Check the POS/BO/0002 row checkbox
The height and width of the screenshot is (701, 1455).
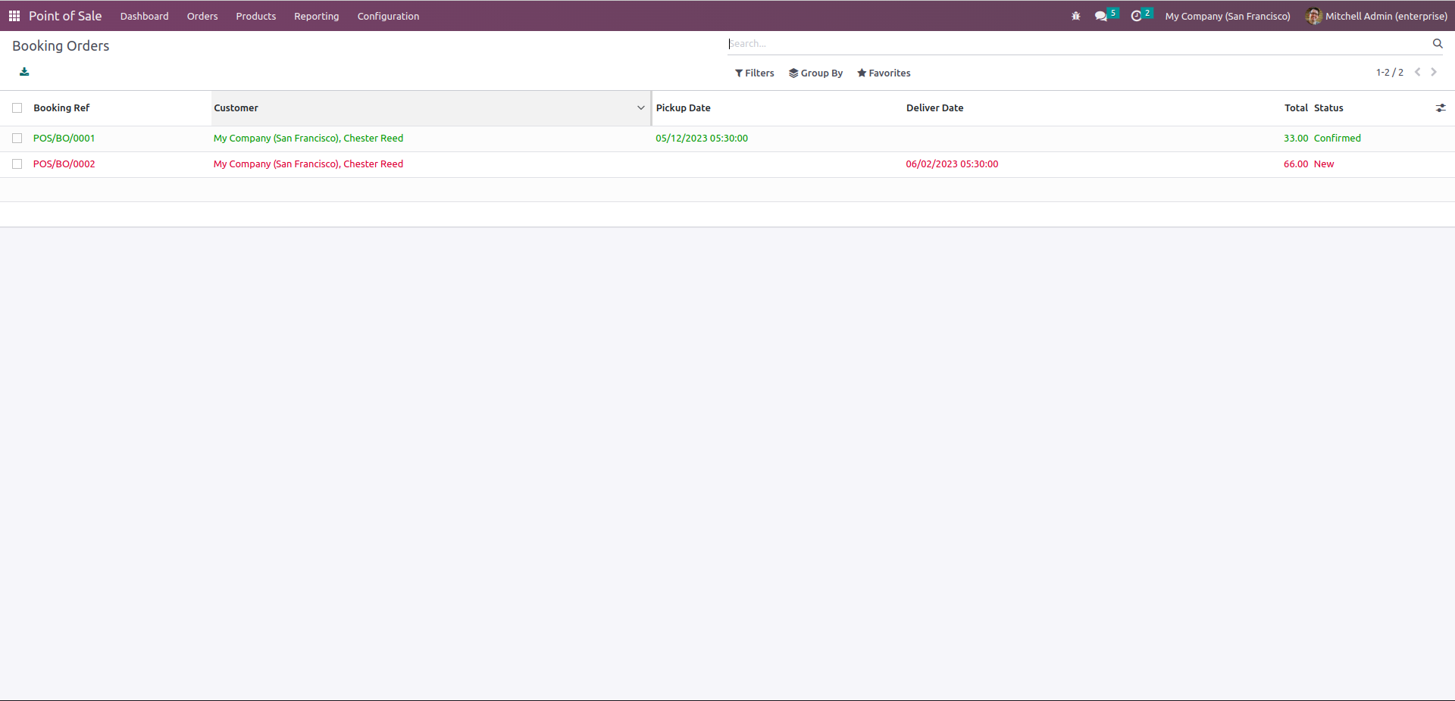[17, 164]
